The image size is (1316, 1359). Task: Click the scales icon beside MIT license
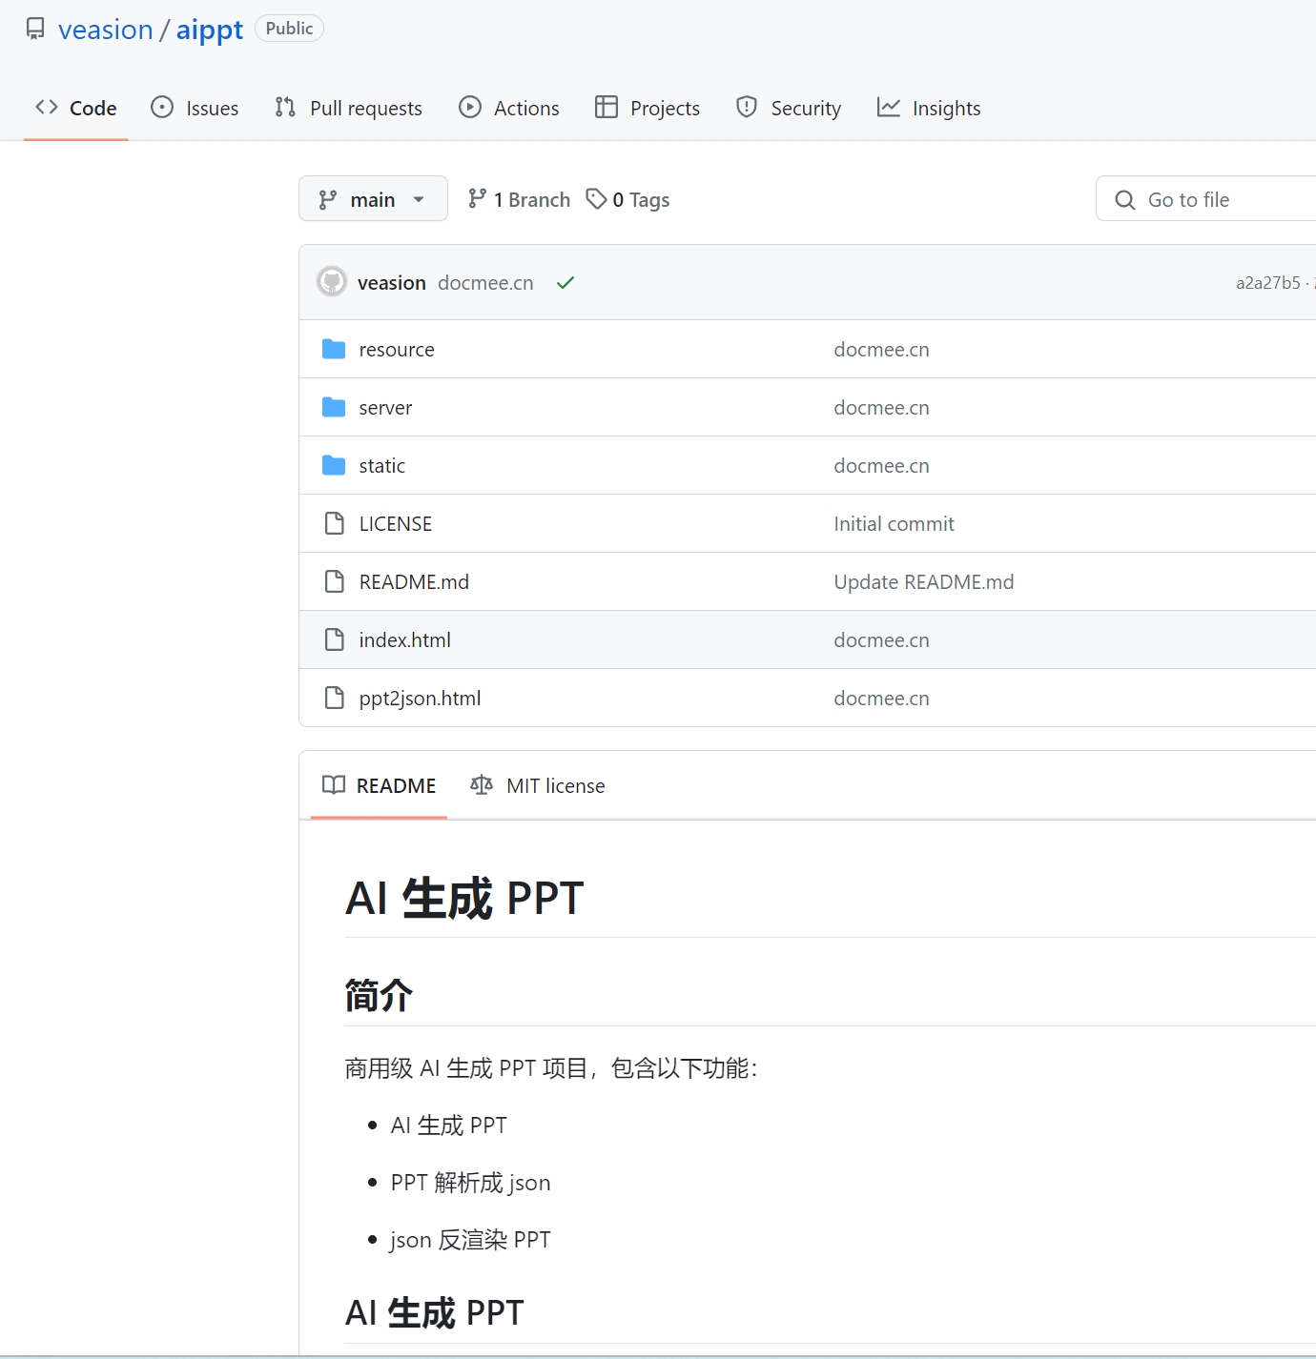tap(482, 785)
